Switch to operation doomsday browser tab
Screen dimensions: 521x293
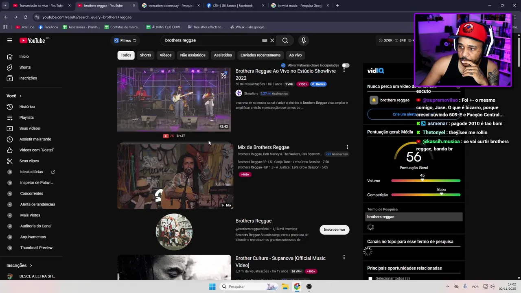pos(171,6)
